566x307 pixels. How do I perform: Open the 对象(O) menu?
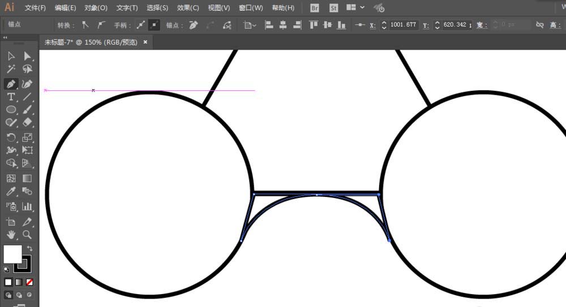pos(96,7)
